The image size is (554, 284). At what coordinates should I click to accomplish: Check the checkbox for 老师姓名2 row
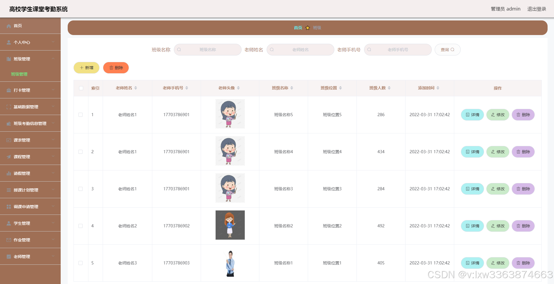[81, 226]
